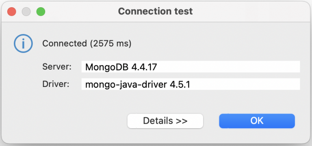
Task: Click the gray minimize window button
Action: [26, 12]
